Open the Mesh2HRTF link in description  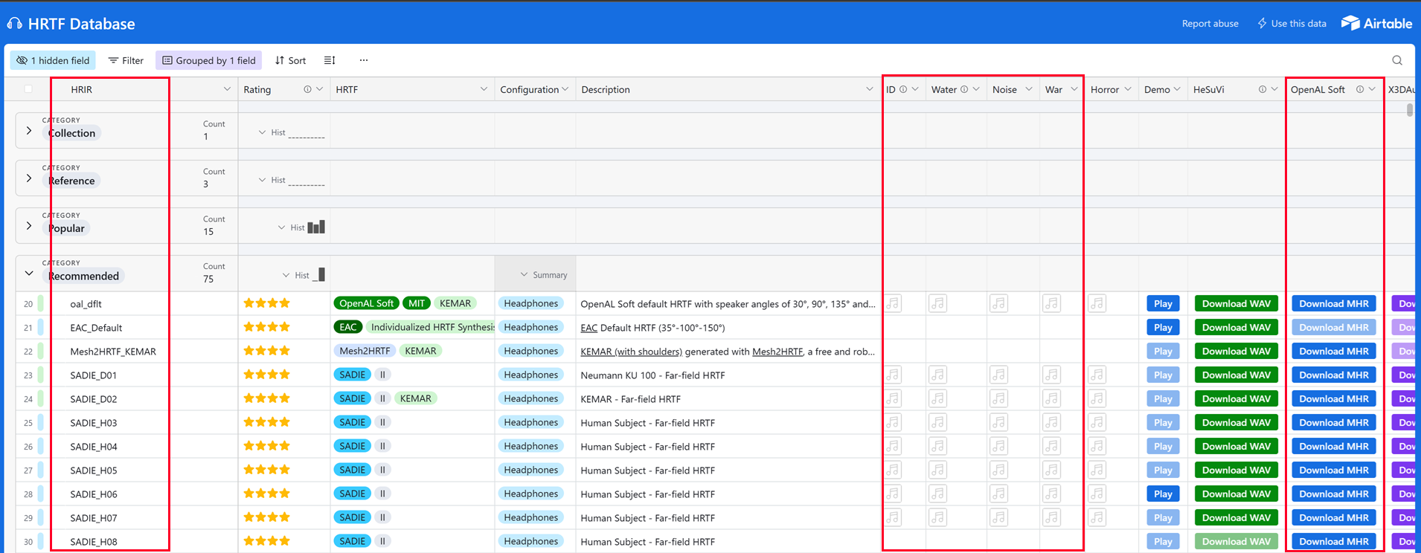coord(777,352)
